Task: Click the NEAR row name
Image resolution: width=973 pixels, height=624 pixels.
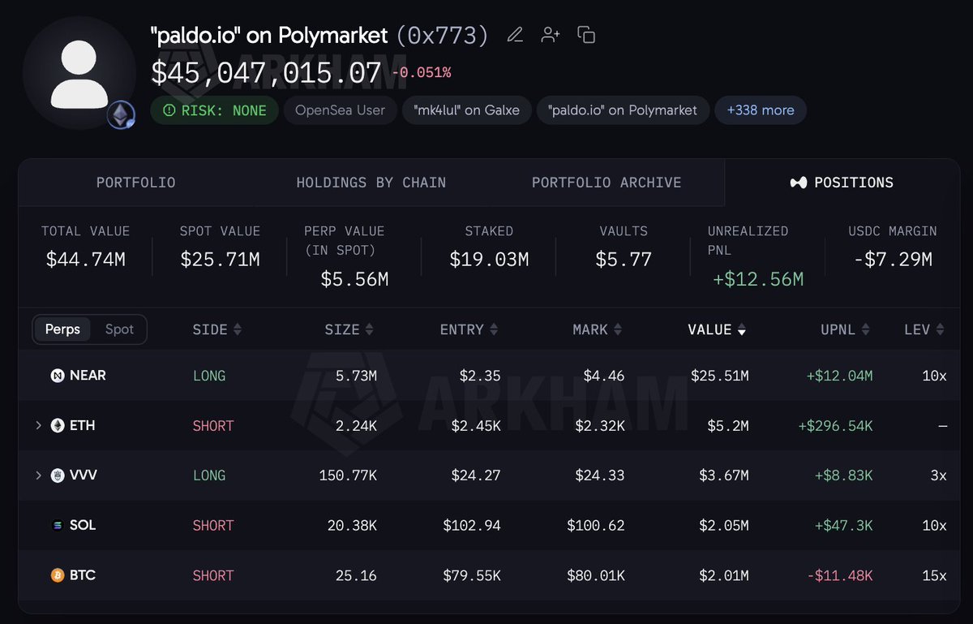Action: pyautogui.click(x=88, y=376)
